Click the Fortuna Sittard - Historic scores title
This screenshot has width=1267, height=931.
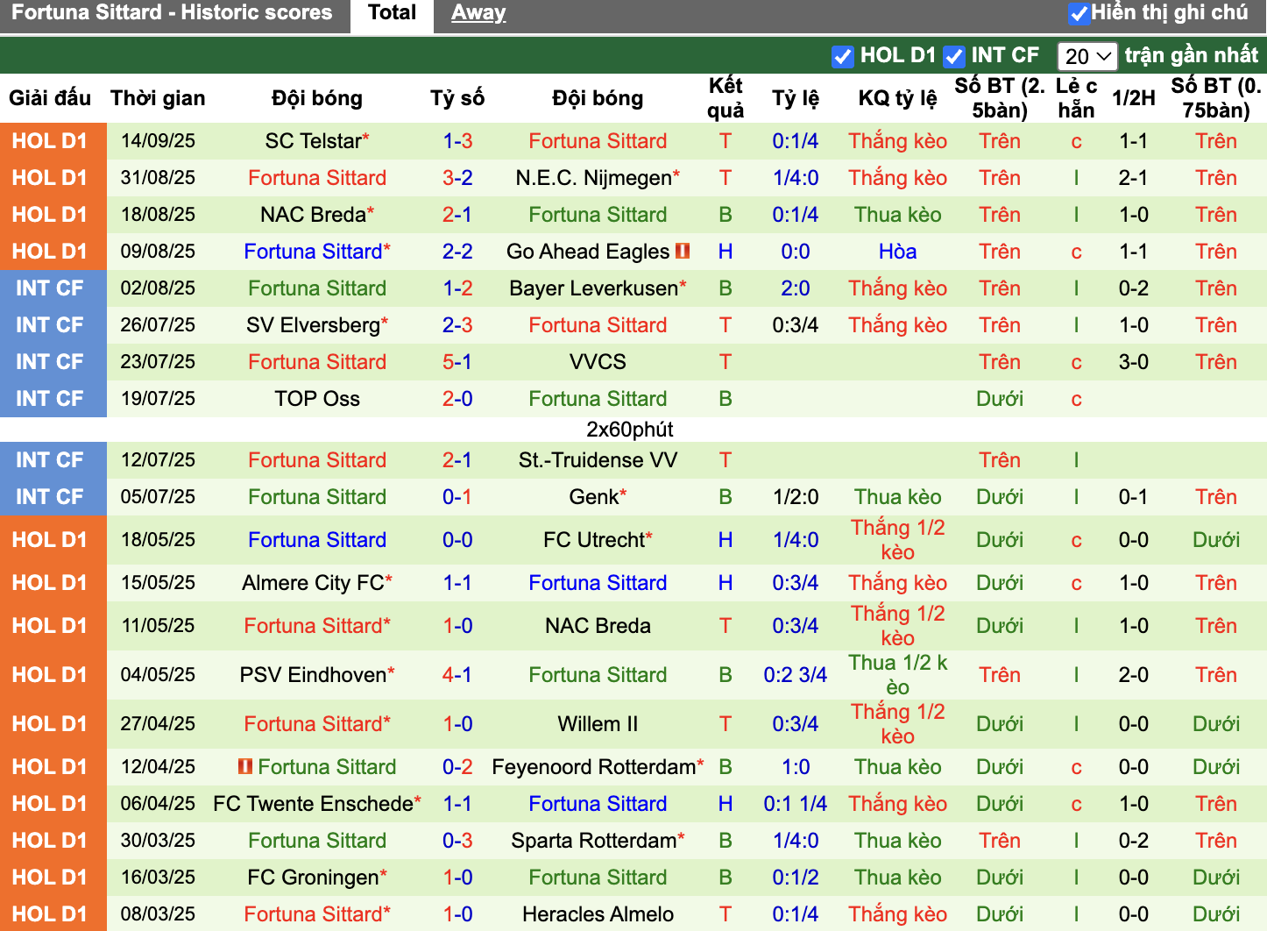coord(172,13)
